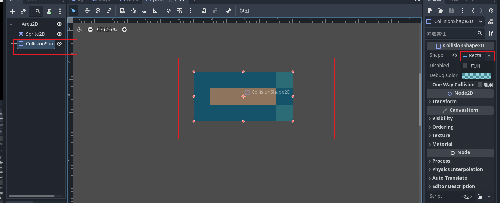Choose the Select Mode arrow tool

(x=74, y=11)
